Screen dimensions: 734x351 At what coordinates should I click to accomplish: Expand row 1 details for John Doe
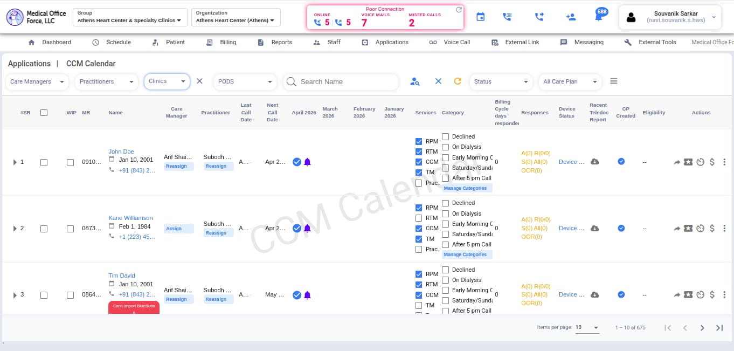tap(15, 162)
